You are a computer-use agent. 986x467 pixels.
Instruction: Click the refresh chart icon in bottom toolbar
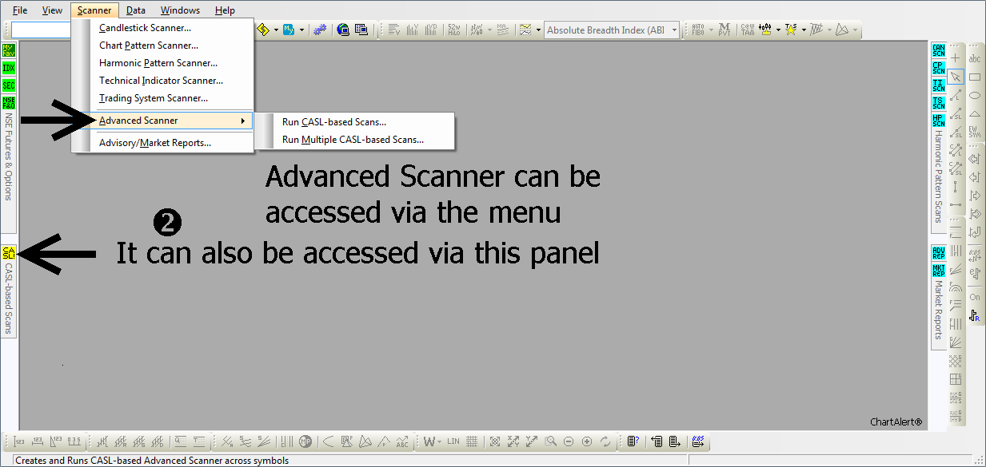[x=605, y=441]
